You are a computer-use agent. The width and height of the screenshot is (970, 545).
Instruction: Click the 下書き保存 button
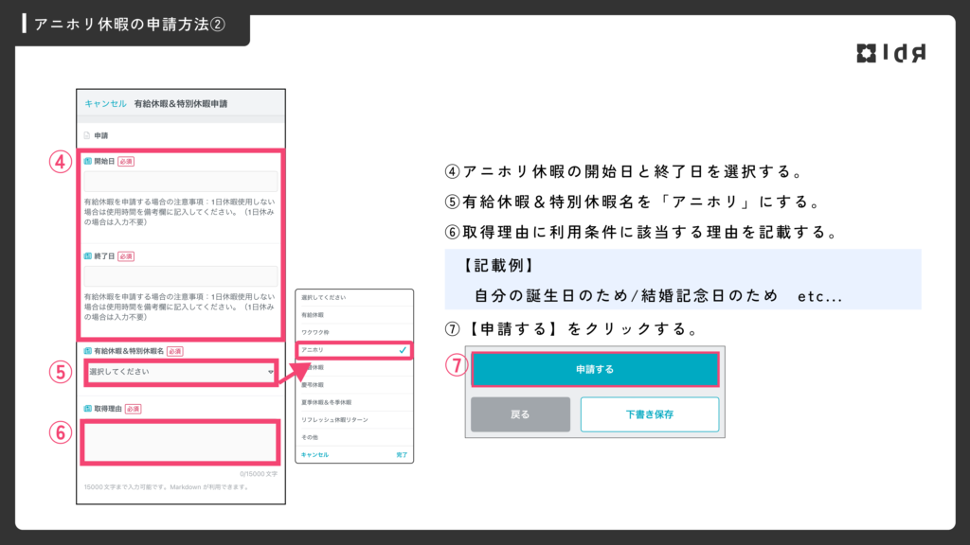(x=649, y=414)
